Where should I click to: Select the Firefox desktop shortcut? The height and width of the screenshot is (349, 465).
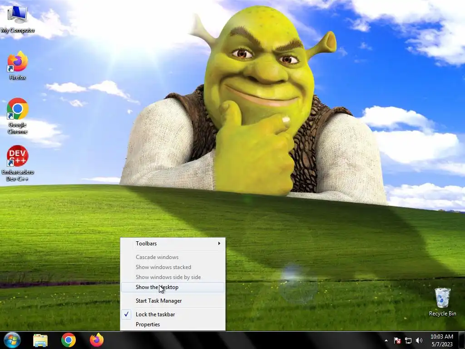pyautogui.click(x=18, y=65)
